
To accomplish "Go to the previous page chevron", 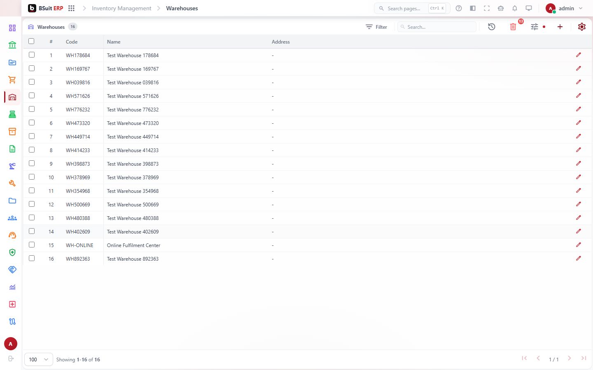I will point(538,358).
